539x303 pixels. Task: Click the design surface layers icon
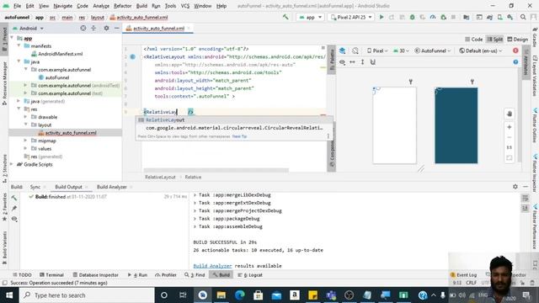[343, 50]
